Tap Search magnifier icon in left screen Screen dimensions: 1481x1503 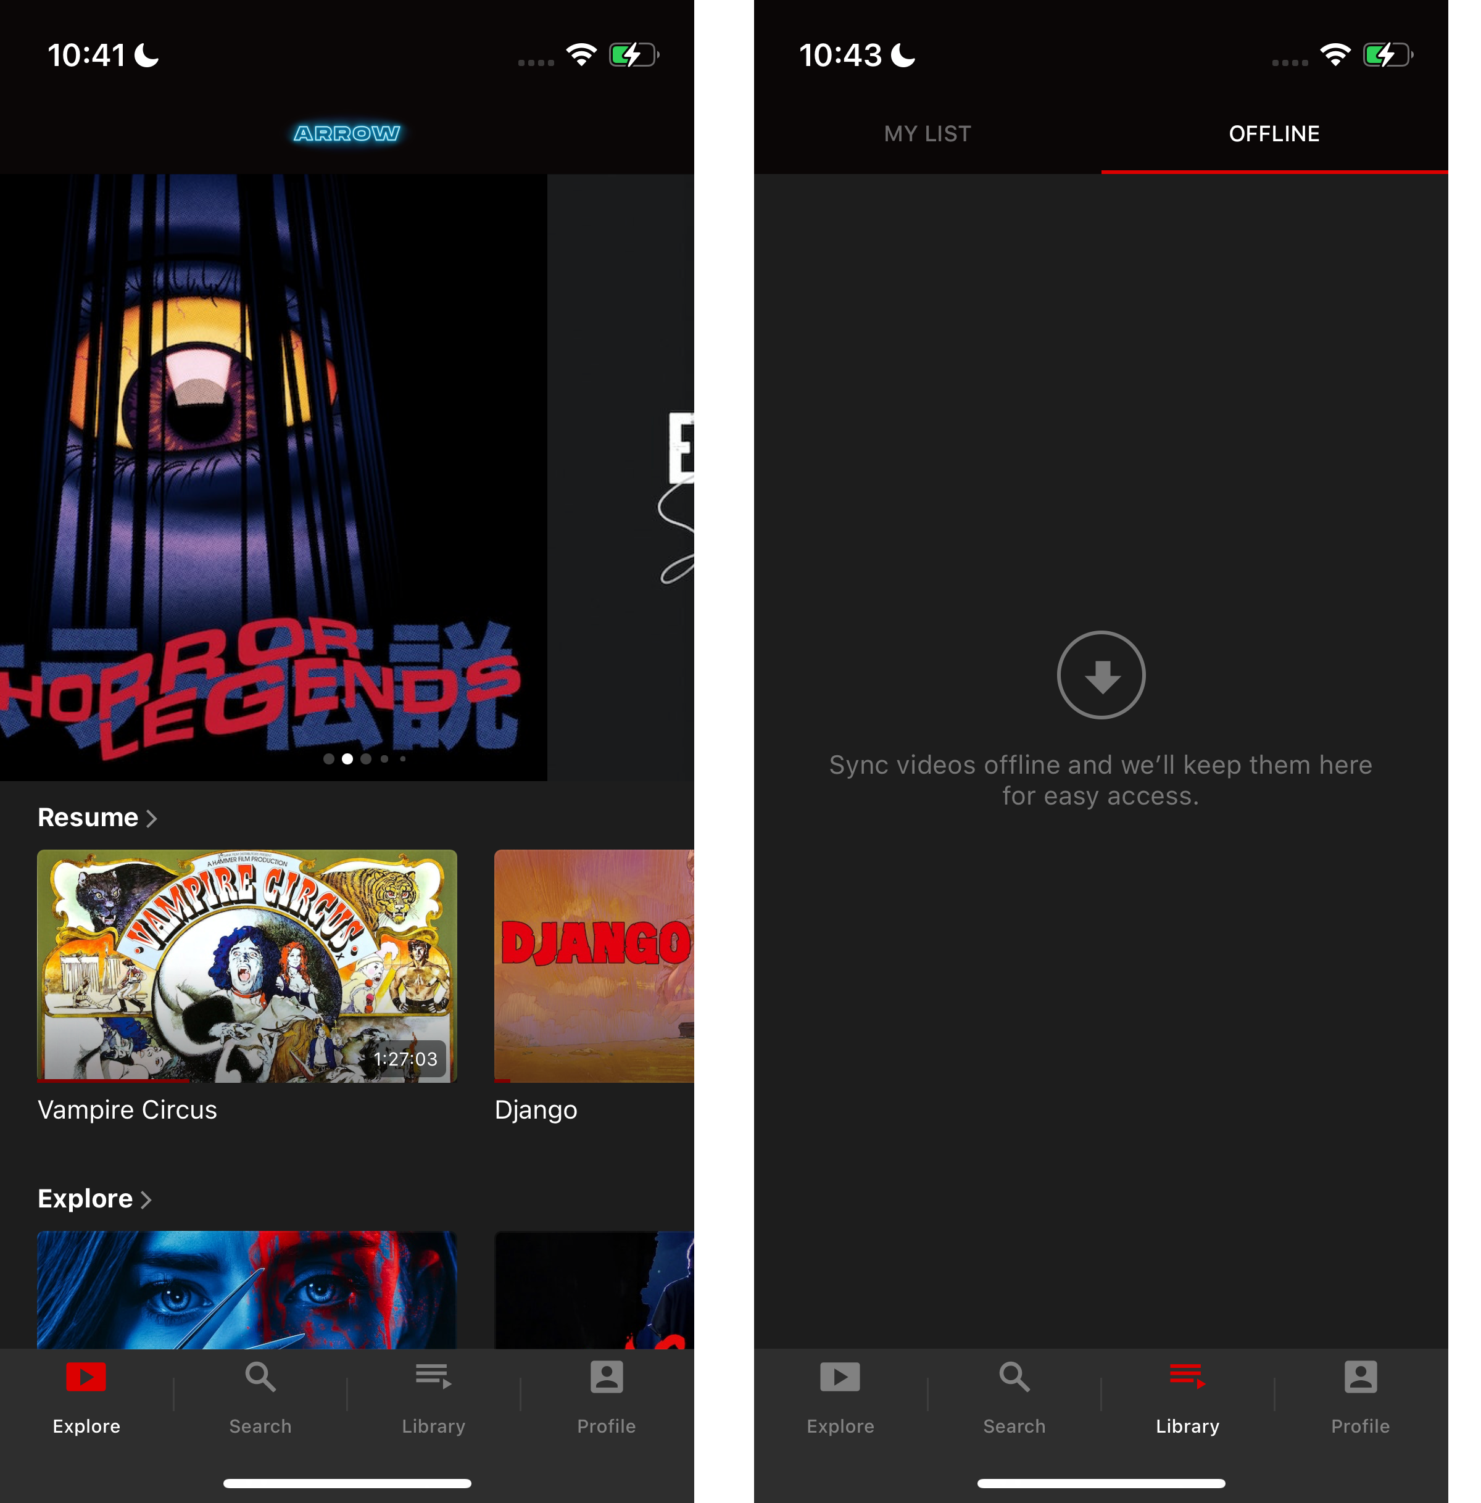(260, 1377)
